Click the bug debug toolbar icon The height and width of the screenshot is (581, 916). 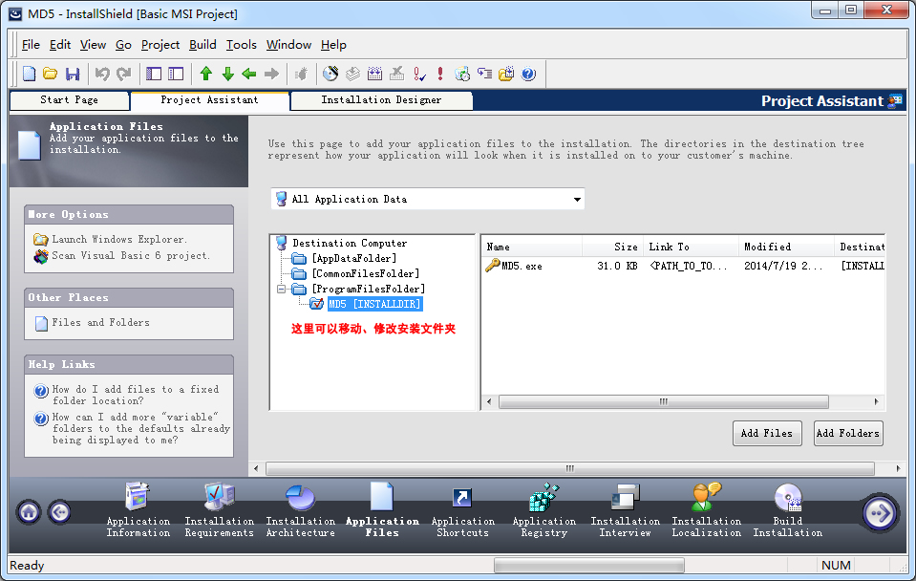302,74
